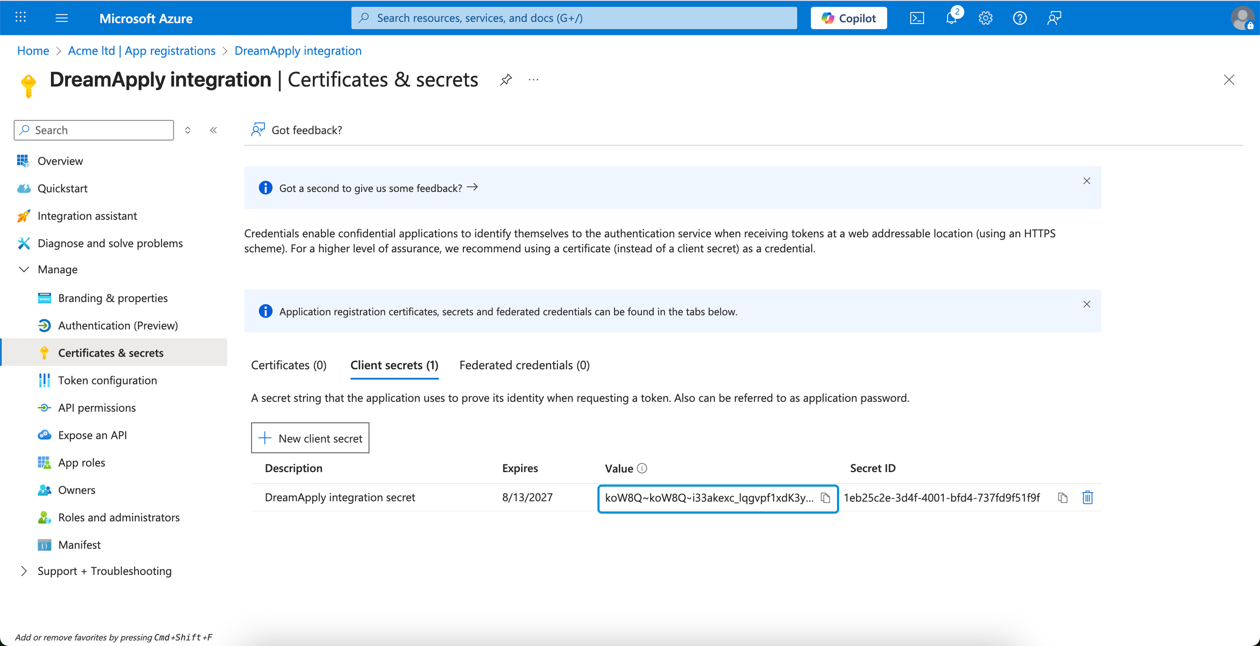Return to Microsoft Azure portal home

point(146,18)
